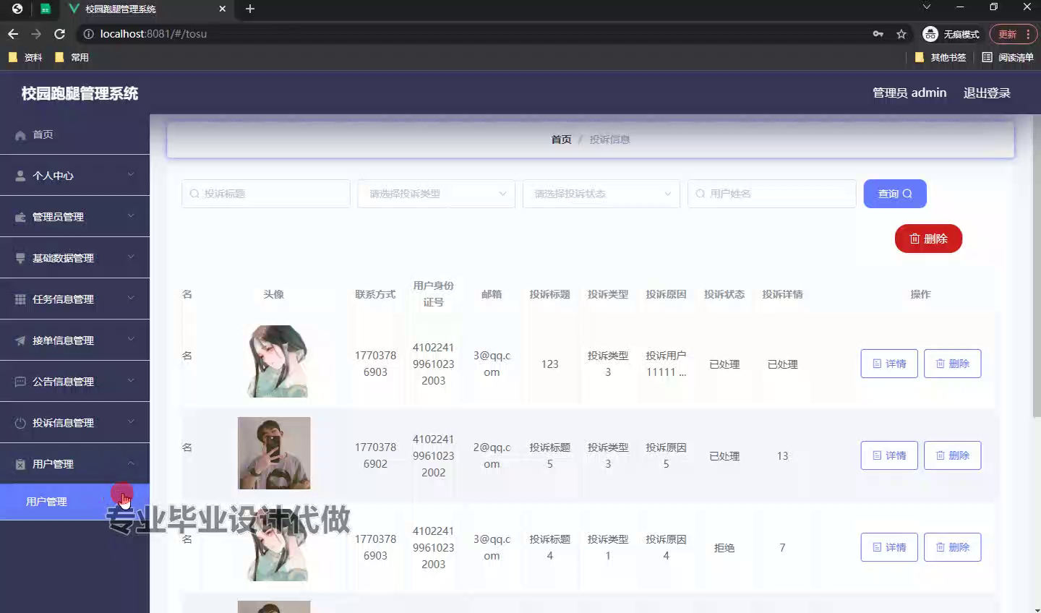This screenshot has height=613, width=1041.
Task: Open the 常用 bookmarks folder
Action: pos(72,57)
